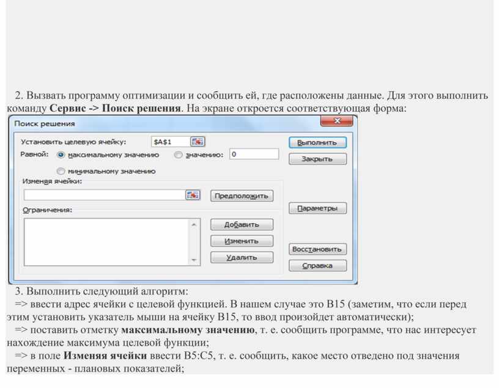Click the Удалить constraint button
Screen dimensions: 499x388
pos(242,258)
